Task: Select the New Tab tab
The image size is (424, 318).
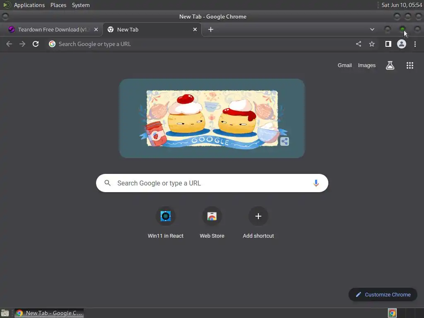Action: (152, 29)
